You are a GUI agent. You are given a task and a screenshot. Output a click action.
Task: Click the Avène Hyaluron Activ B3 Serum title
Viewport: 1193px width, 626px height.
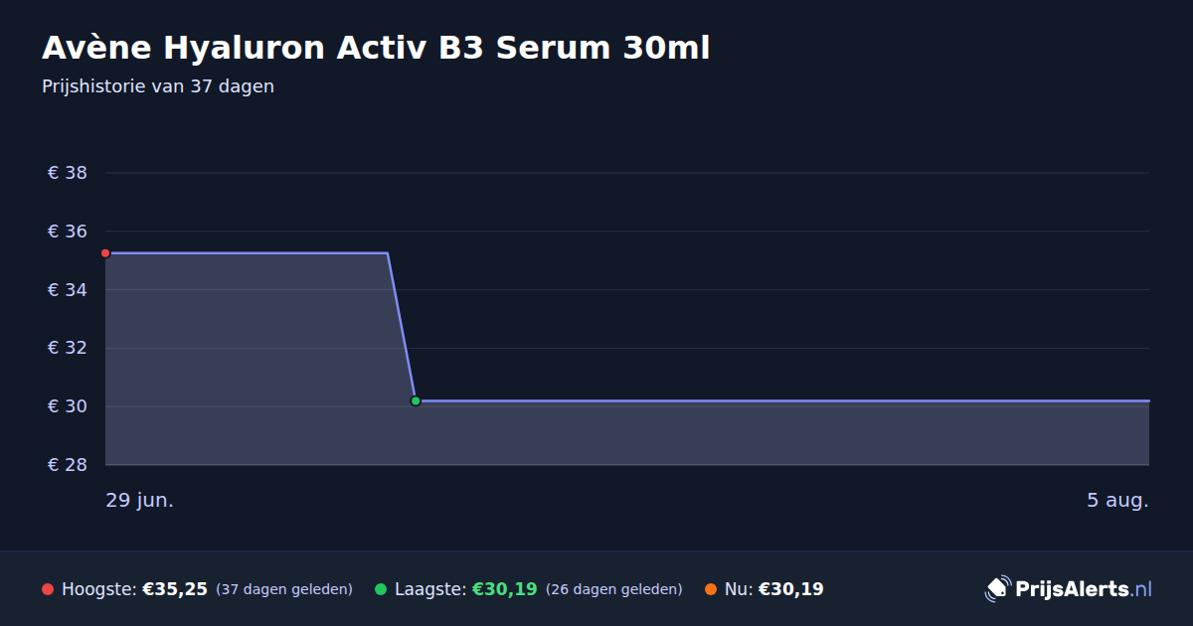click(x=376, y=48)
